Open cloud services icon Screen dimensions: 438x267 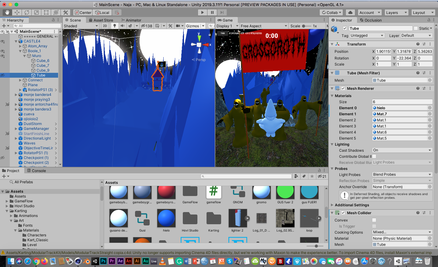point(350,12)
